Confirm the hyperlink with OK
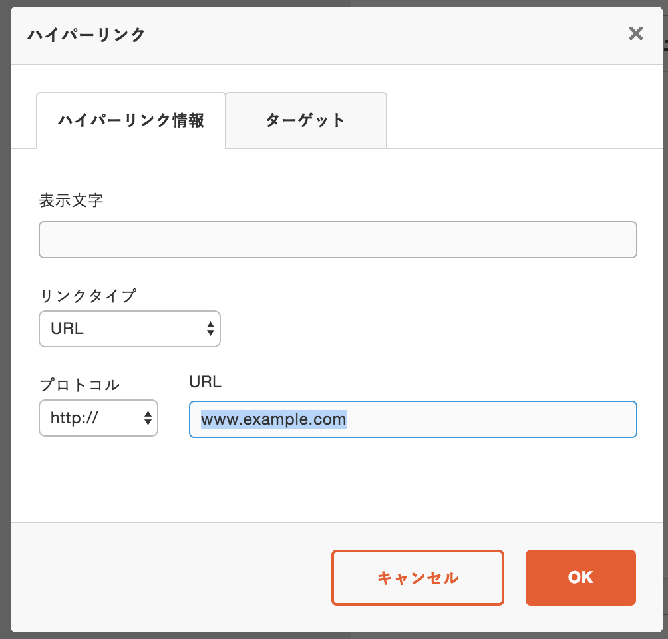 (580, 578)
